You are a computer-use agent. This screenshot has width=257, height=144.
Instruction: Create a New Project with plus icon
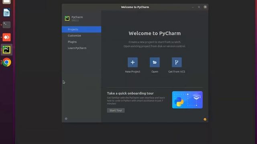(133, 62)
